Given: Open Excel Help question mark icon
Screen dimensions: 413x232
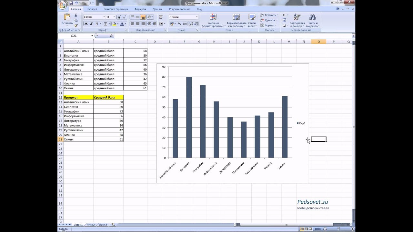Looking at the screenshot, I should [337, 9].
